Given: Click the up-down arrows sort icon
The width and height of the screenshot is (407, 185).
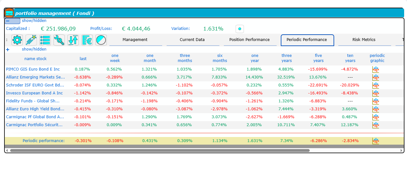Looking at the screenshot, I should 73,40.
